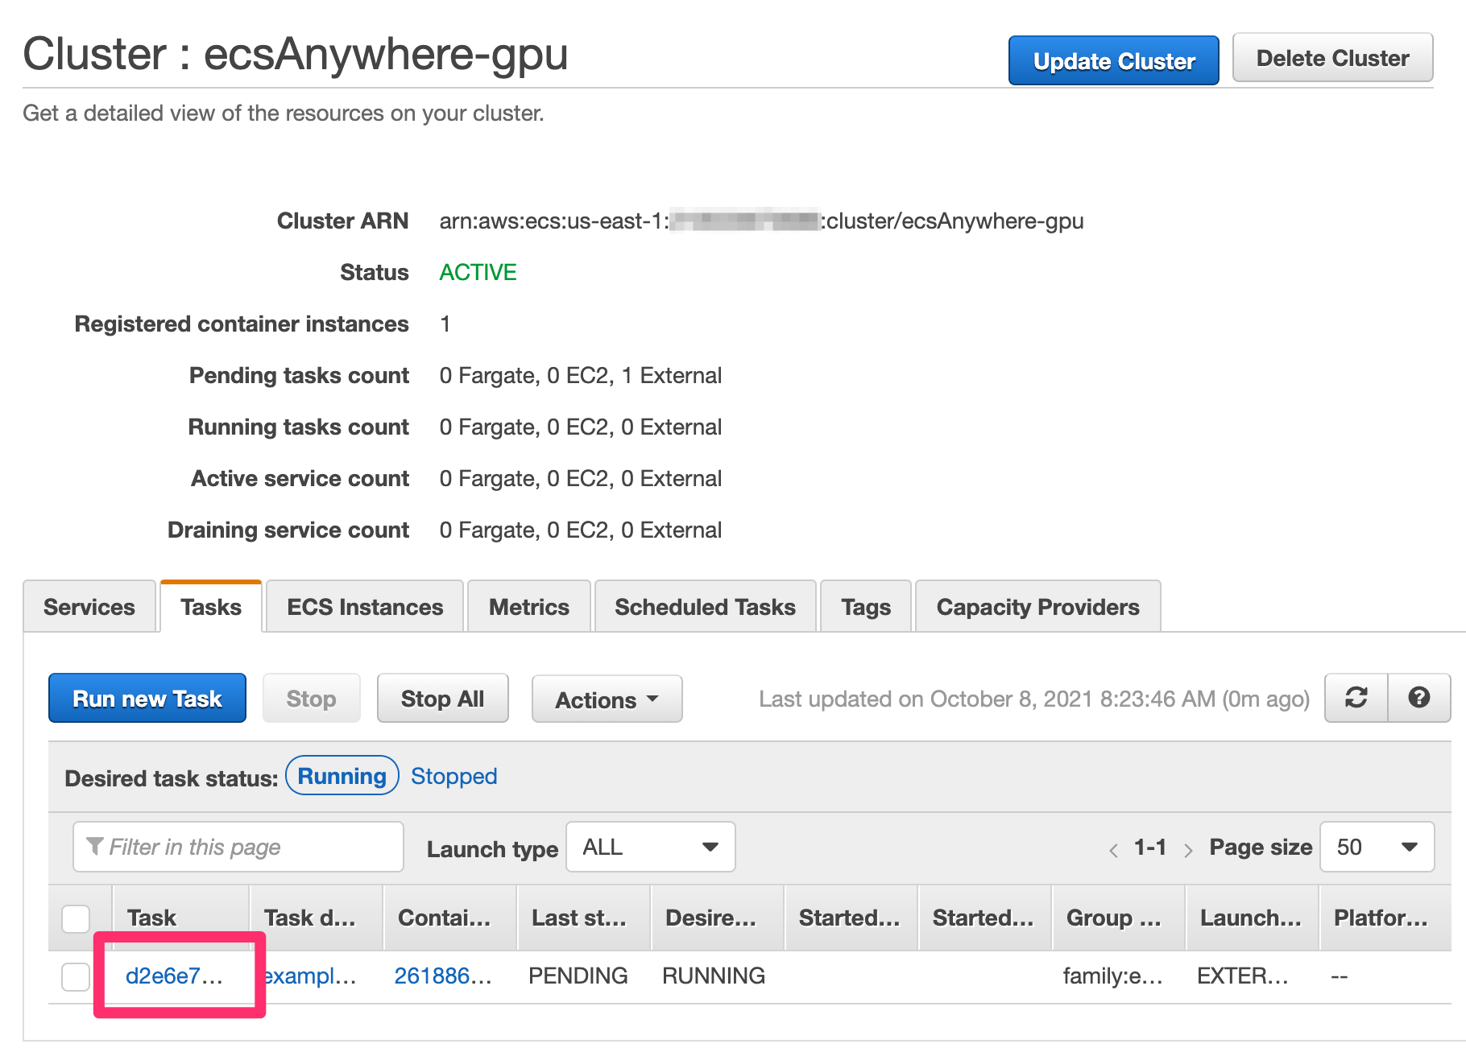Click the Draining service count value

point(581,530)
